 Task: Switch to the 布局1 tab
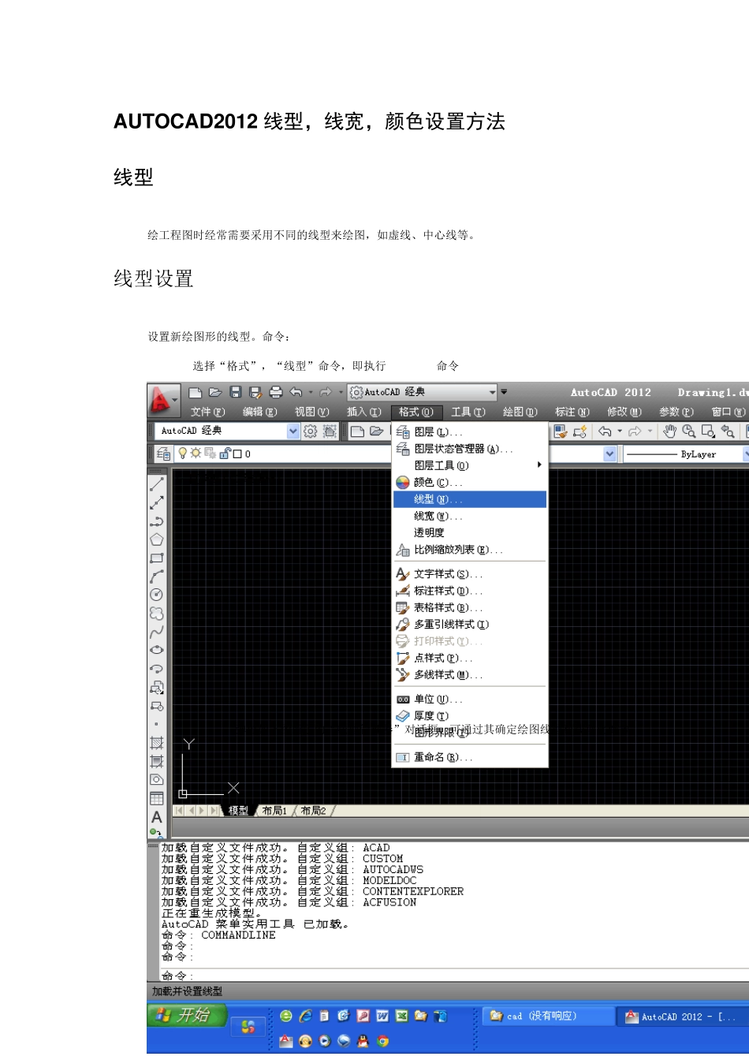pyautogui.click(x=274, y=811)
